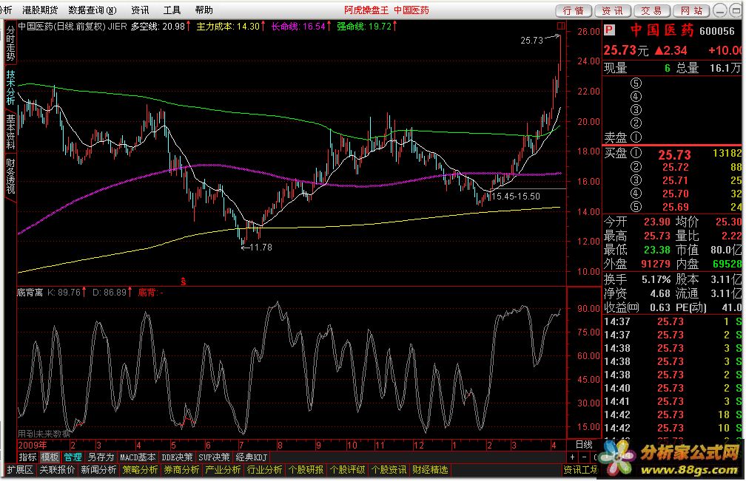Open the 行业分析 tab
The height and width of the screenshot is (481, 746).
264,470
